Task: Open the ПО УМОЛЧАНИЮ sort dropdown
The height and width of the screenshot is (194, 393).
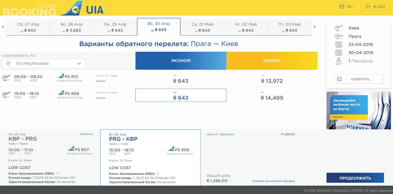Action: pyautogui.click(x=44, y=63)
